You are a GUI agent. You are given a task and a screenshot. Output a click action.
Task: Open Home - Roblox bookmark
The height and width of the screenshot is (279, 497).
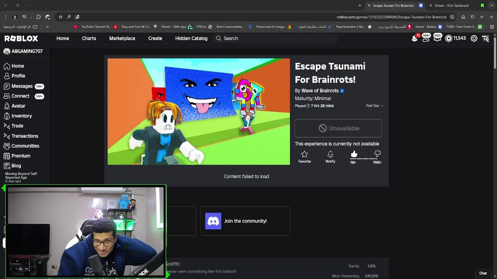coord(429,27)
